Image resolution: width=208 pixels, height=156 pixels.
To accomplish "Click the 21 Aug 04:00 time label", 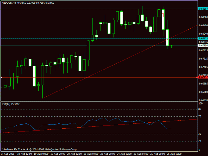I will [91, 154].
